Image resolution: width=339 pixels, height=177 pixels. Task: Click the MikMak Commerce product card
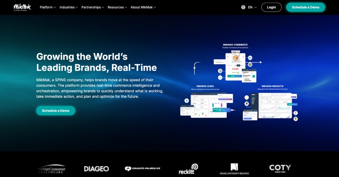pos(235,67)
